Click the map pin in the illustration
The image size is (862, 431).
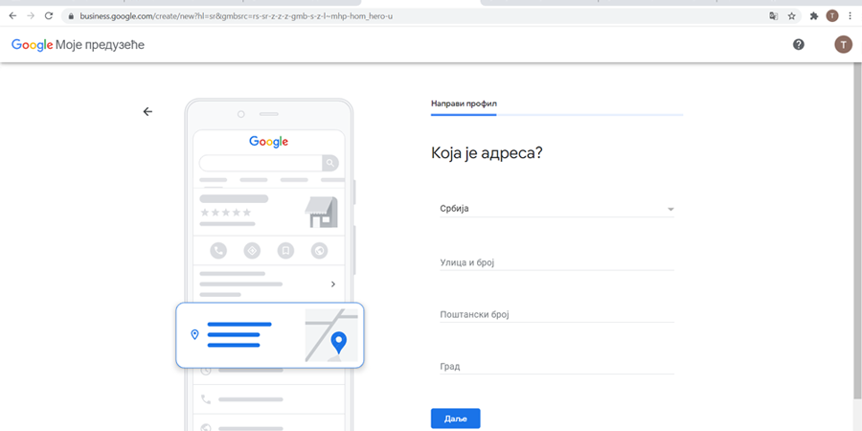click(339, 343)
